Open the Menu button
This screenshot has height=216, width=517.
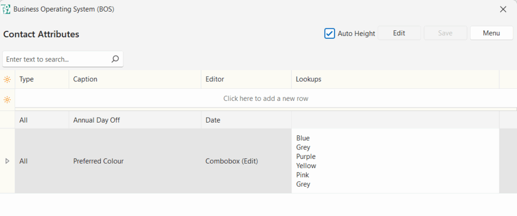coord(491,33)
